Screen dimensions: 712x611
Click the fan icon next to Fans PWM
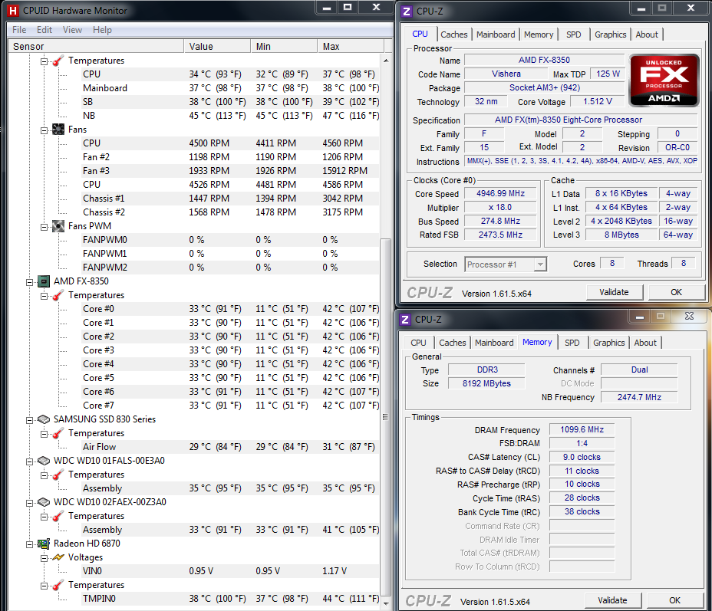point(58,226)
